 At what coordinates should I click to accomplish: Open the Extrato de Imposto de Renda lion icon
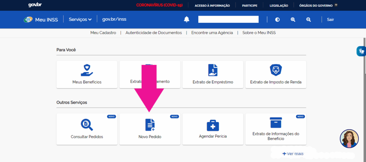click(x=276, y=70)
